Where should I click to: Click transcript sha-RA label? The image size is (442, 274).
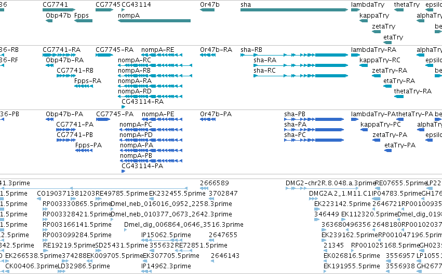[x=265, y=60]
